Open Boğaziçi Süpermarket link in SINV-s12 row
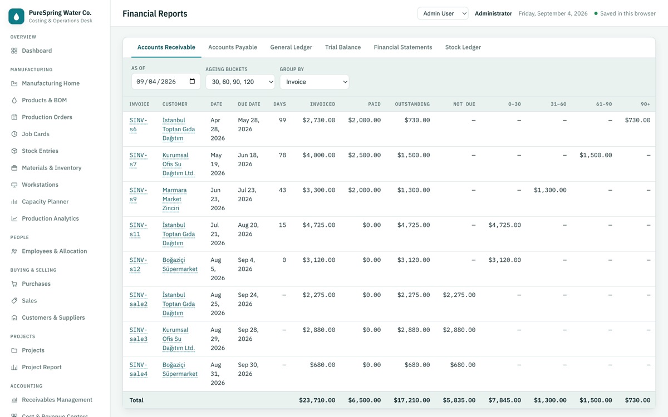Viewport: 668px width, 417px height. coord(180,265)
